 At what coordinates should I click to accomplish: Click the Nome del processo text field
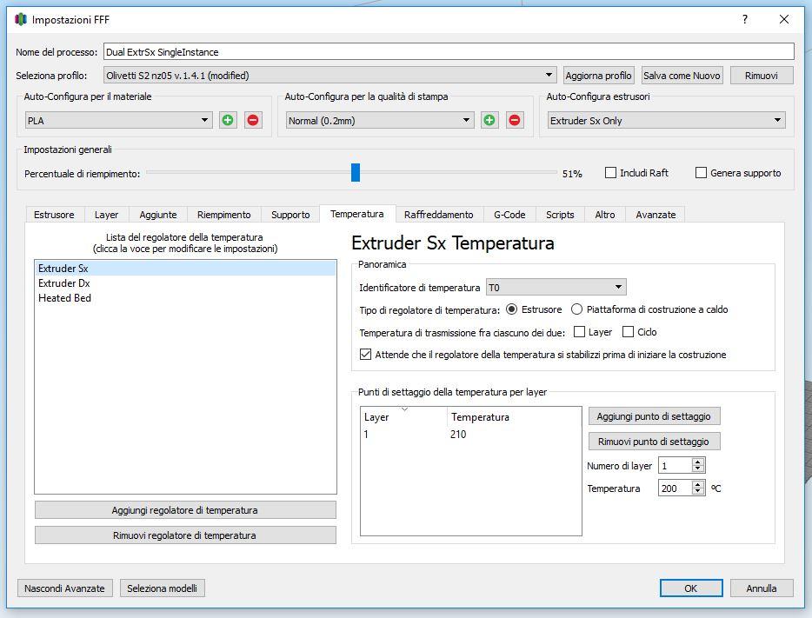tap(448, 52)
